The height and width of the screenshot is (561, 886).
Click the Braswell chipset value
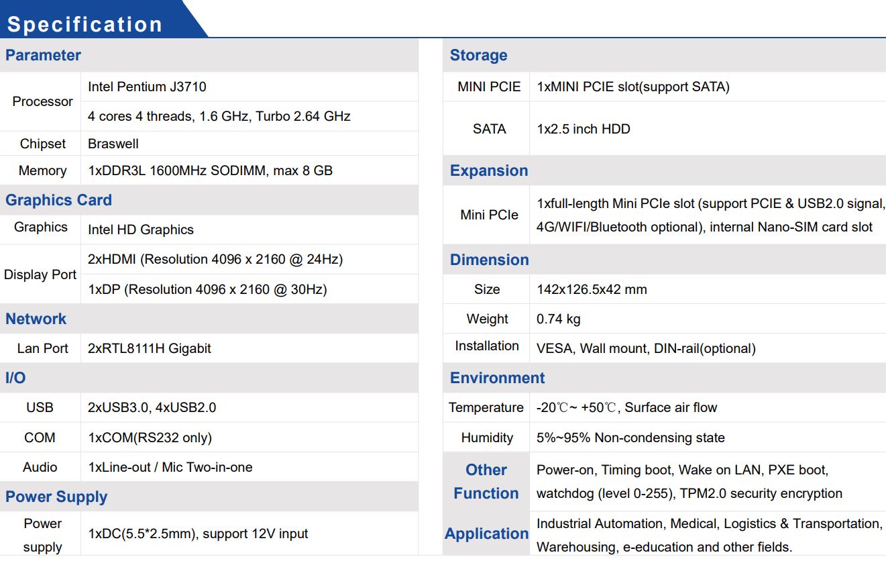(113, 144)
